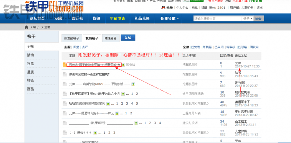Screen dimensions: 291x143
Task: Click page icon beside 《铁甲风云》 thread
Action: tap(65, 123)
